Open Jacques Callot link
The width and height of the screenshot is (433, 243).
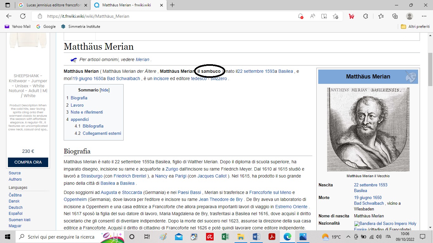click(x=212, y=176)
